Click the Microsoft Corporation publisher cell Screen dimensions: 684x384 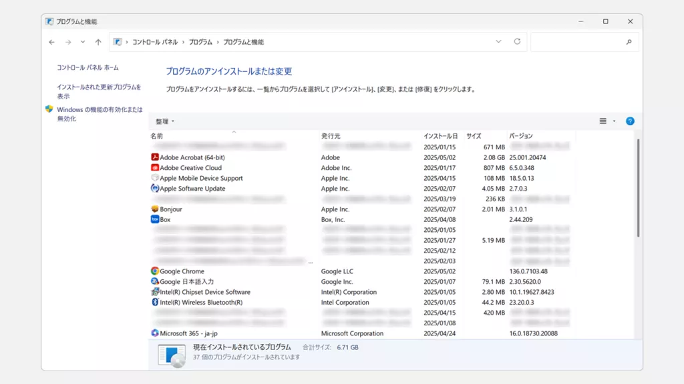(352, 333)
